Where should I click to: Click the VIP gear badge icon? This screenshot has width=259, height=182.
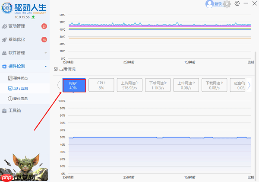coord(227,4)
